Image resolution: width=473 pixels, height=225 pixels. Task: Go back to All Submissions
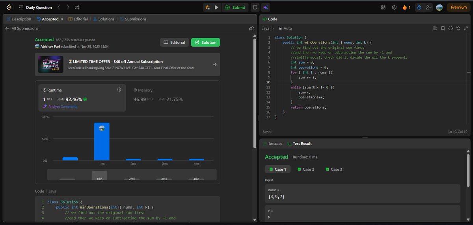tap(22, 28)
